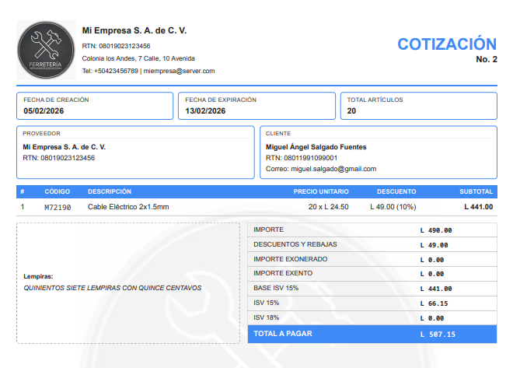Click the PROVEEDOR section heading
Image resolution: width=520 pixels, height=368 pixels.
41,133
